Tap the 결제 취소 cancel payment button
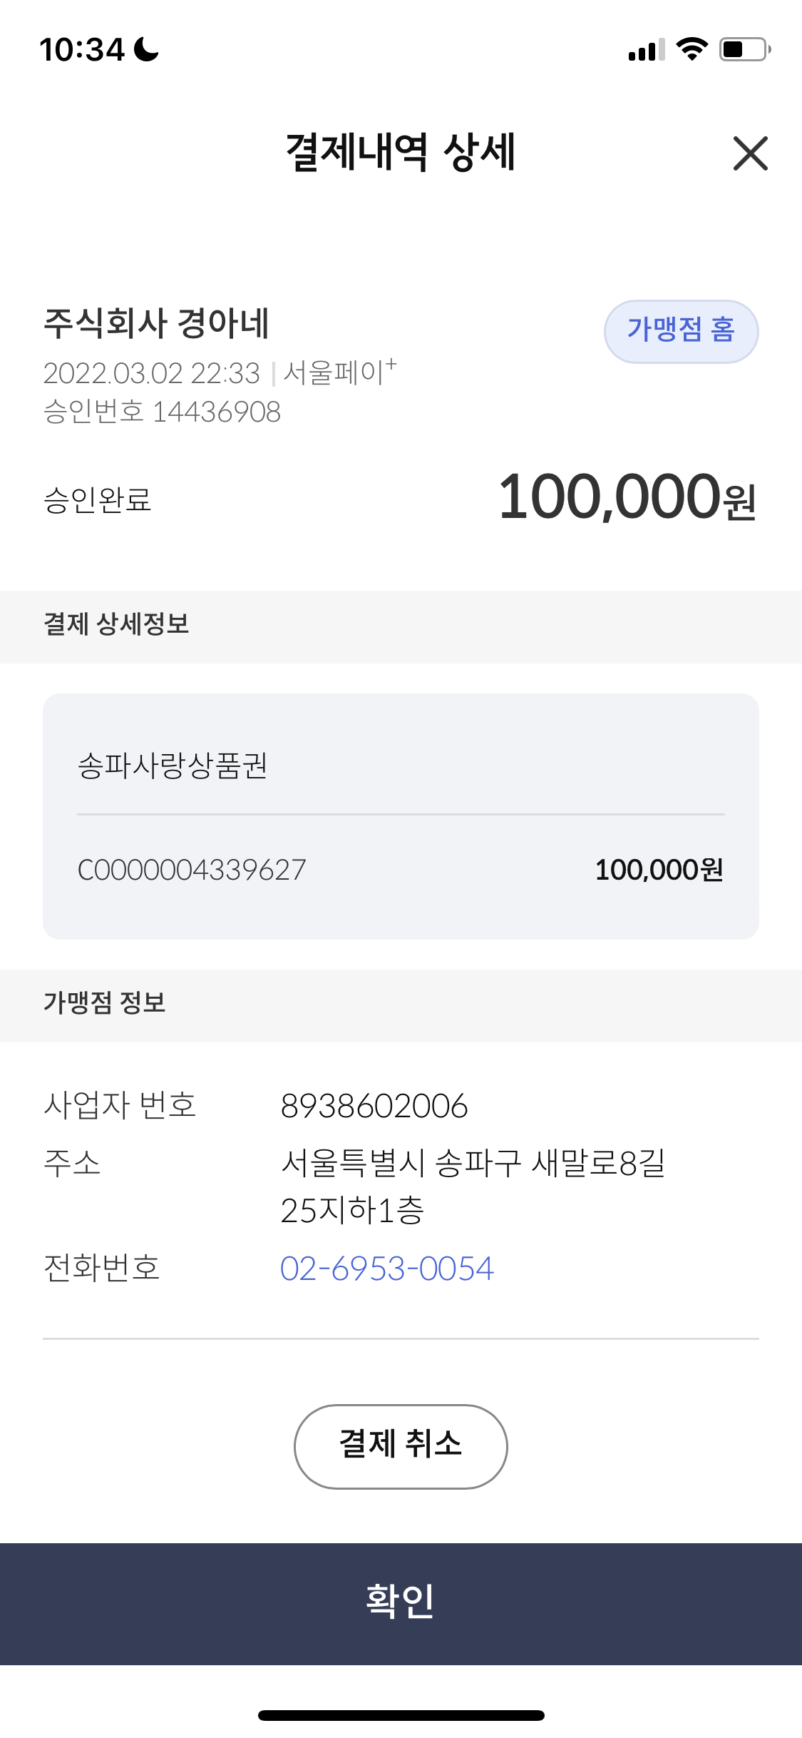 point(401,1446)
